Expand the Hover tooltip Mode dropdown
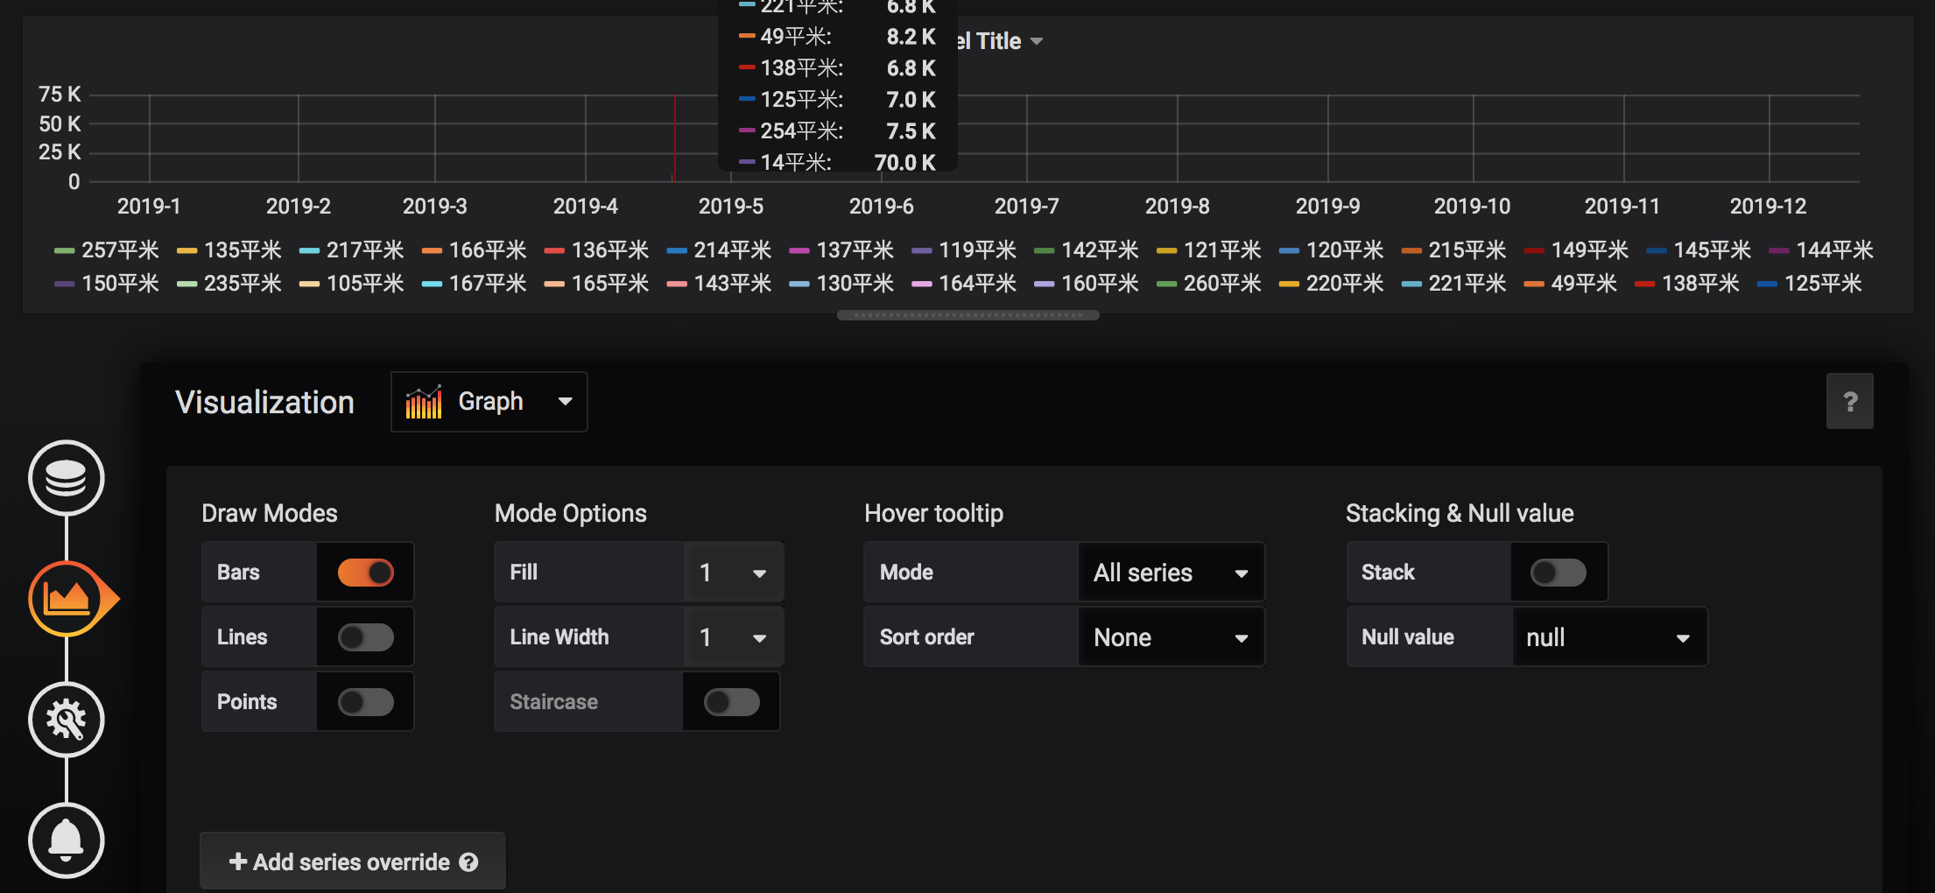Screen dimensions: 1935x893 [x=1171, y=572]
